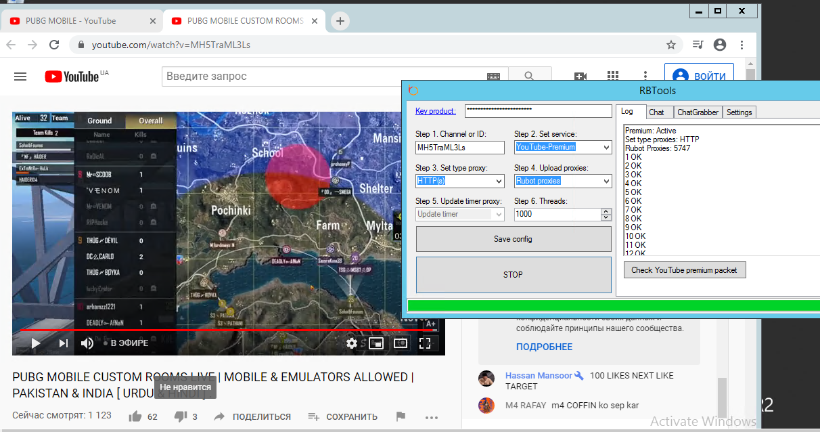The image size is (820, 432).
Task: Click the ПОДРОБНЕЕ link in chat panel
Action: (x=544, y=347)
